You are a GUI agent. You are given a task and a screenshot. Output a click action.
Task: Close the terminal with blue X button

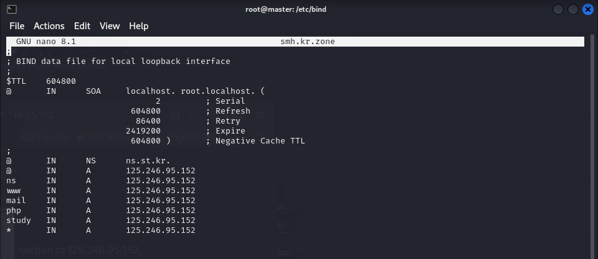point(588,9)
